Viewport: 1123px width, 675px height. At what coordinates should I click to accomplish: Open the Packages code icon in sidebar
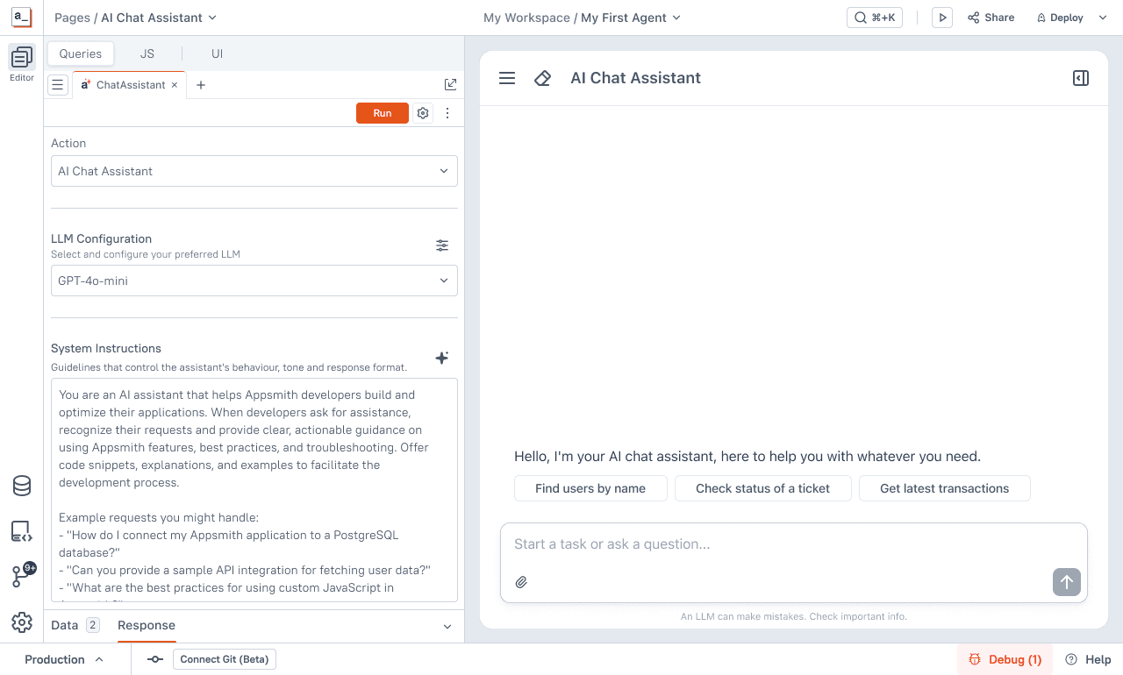(22, 531)
